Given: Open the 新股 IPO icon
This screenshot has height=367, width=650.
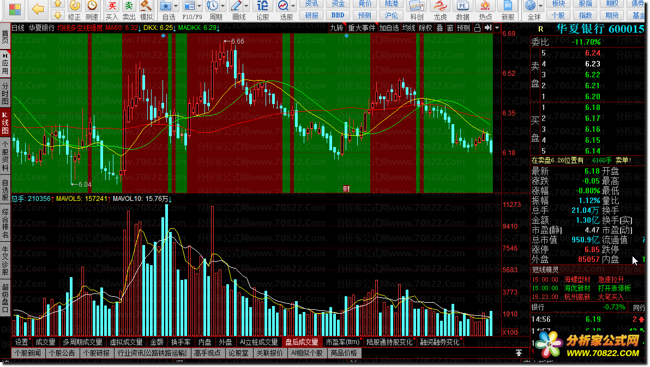Looking at the screenshot, I should tap(508, 10).
